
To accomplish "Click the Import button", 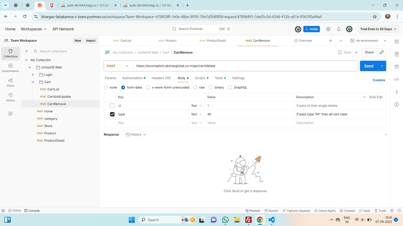I will pyautogui.click(x=91, y=41).
